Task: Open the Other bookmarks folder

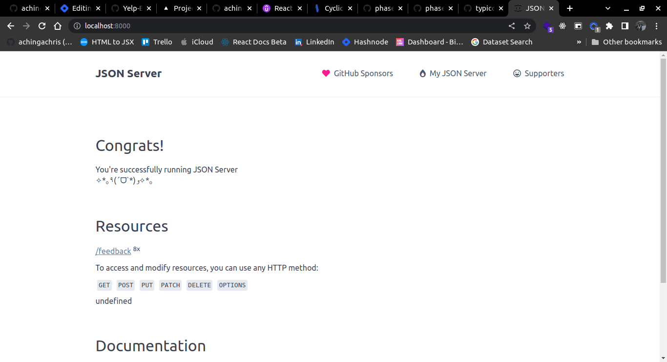Action: click(x=626, y=42)
